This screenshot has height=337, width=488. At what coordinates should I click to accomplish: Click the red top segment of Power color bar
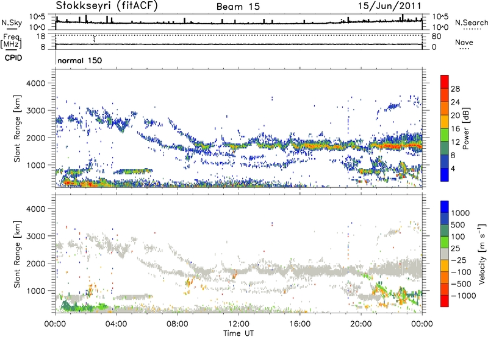(x=445, y=82)
